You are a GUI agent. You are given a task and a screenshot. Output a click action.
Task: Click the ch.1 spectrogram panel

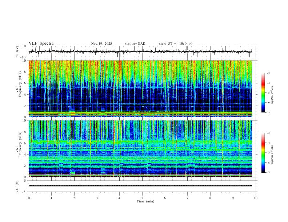(140, 89)
